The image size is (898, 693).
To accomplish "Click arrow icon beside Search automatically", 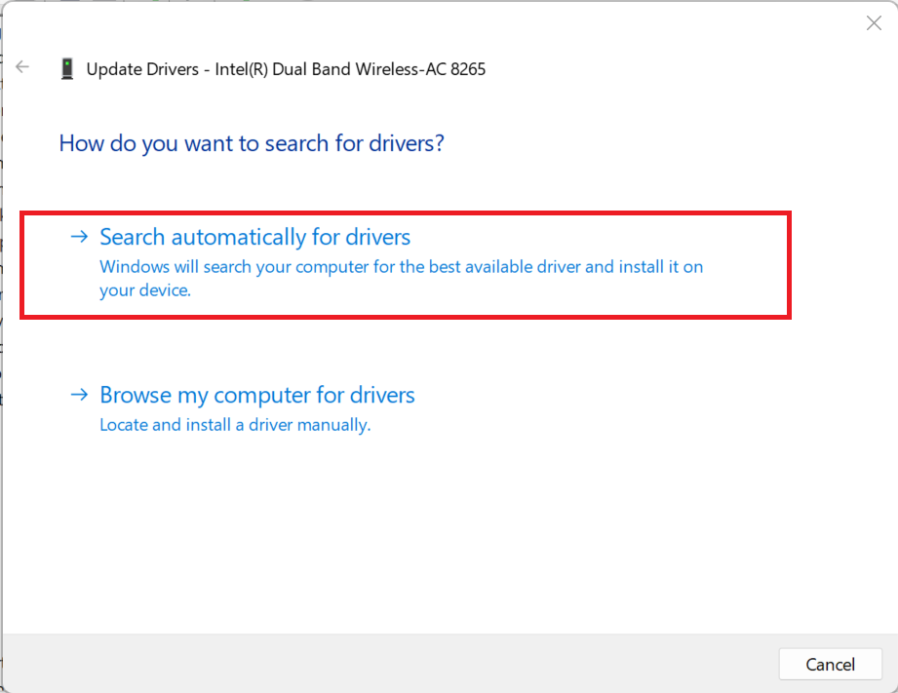I will [x=80, y=237].
